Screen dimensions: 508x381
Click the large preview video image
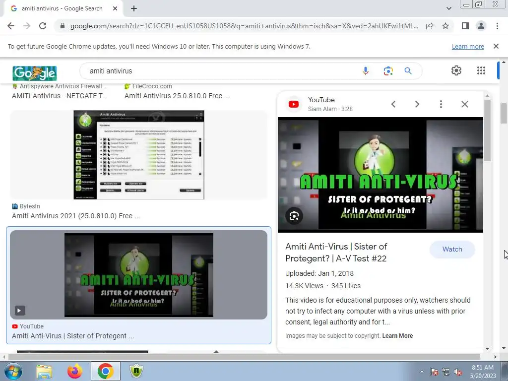click(381, 175)
